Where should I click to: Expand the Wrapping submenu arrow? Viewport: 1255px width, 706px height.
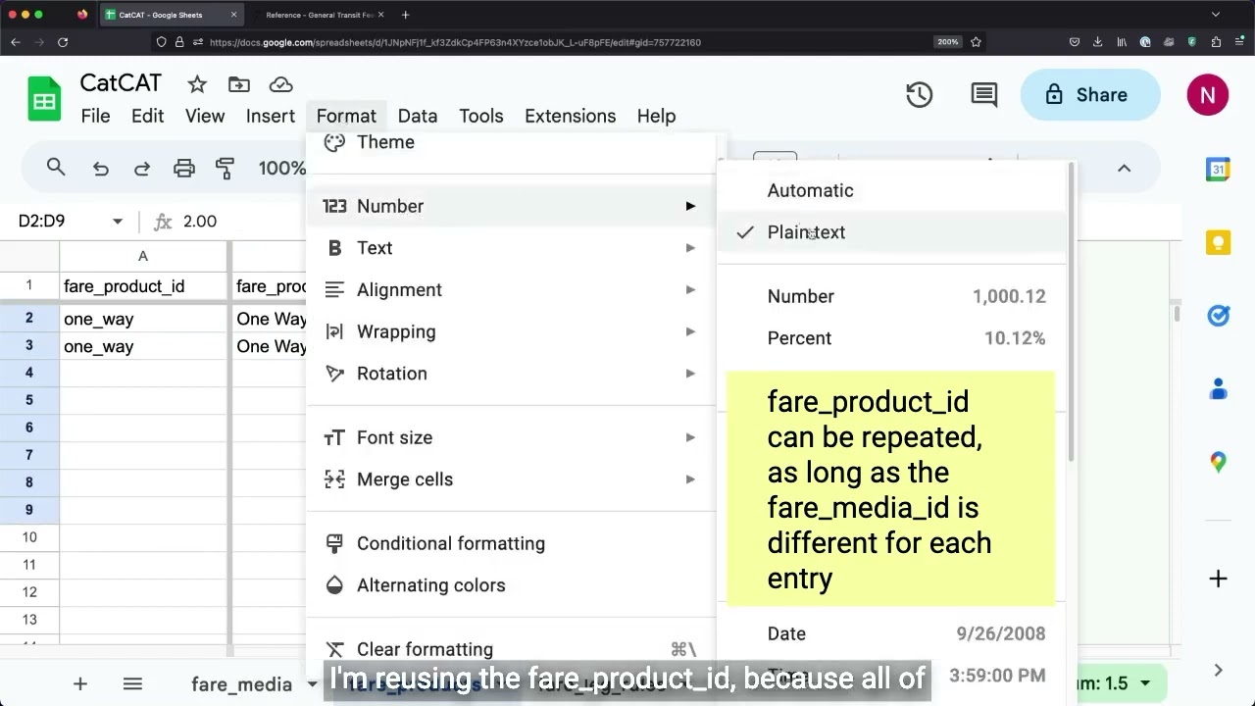pos(690,331)
